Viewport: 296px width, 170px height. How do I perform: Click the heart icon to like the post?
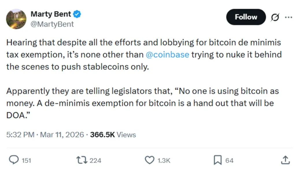(x=150, y=160)
